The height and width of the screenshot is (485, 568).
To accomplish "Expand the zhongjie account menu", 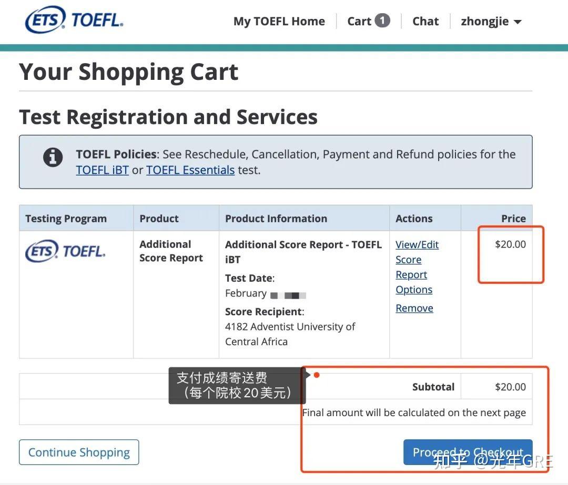I will click(x=485, y=21).
